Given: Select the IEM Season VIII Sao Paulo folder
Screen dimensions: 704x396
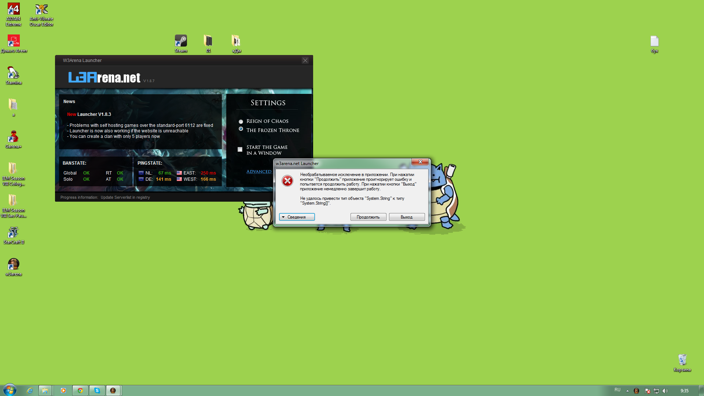Looking at the screenshot, I should pyautogui.click(x=14, y=206).
